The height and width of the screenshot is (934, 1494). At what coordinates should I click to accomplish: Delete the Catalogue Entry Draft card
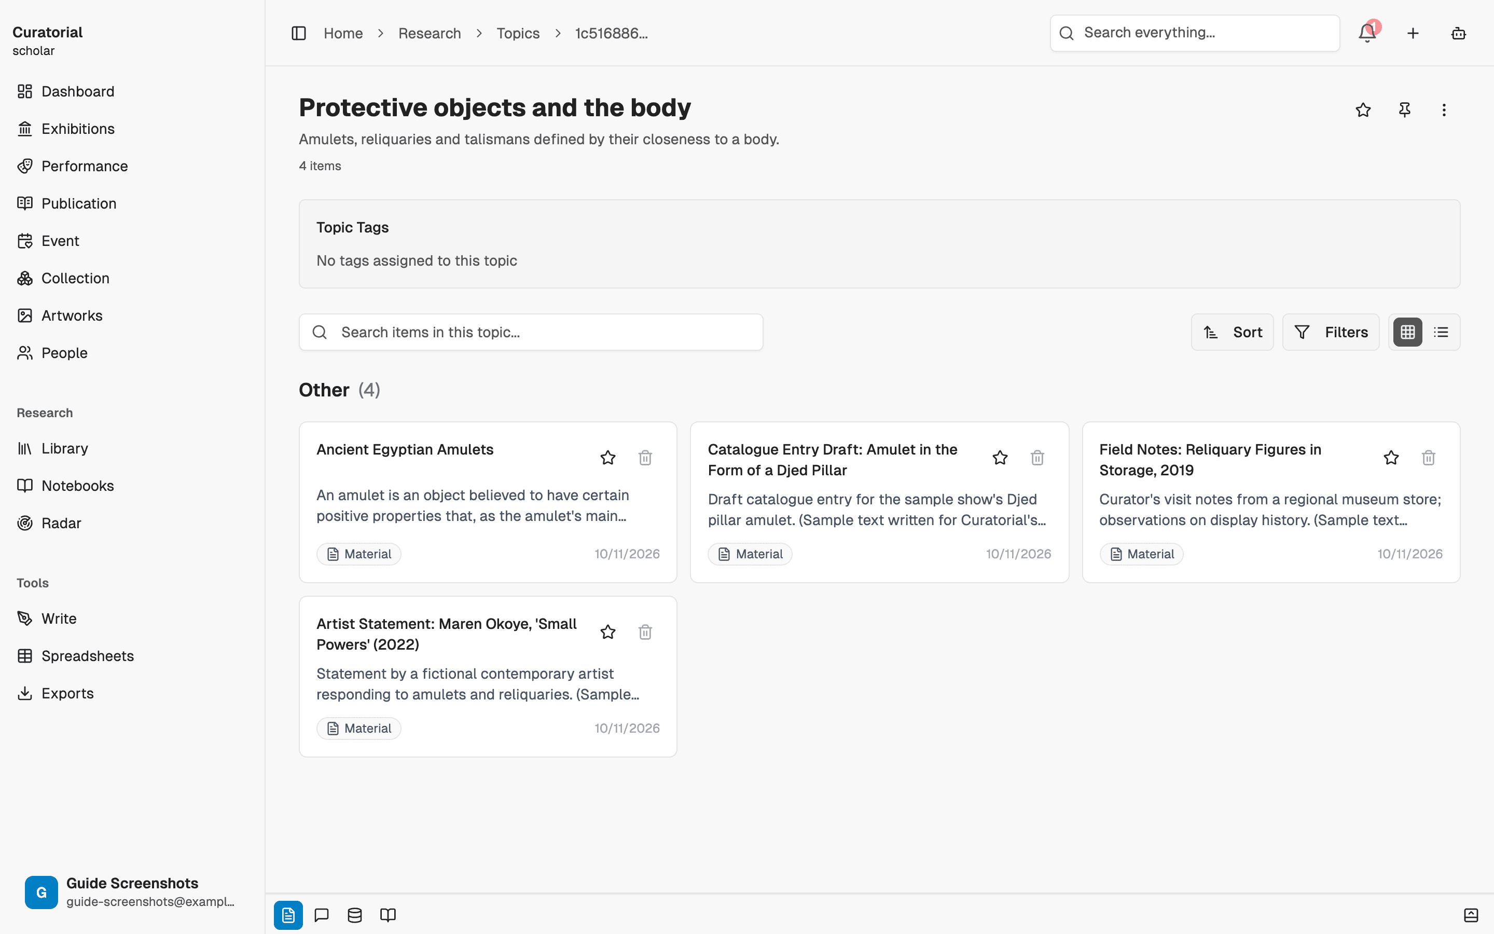[1037, 458]
